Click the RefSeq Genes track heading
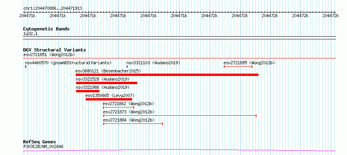 pyautogui.click(x=40, y=142)
